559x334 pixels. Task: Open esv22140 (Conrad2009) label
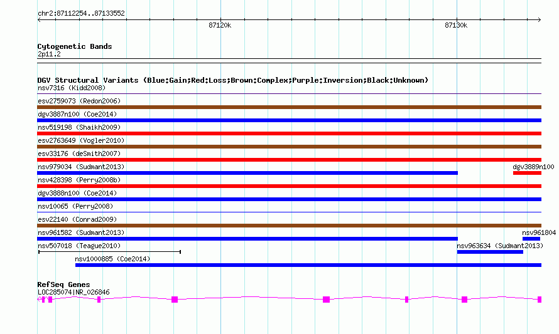click(77, 219)
